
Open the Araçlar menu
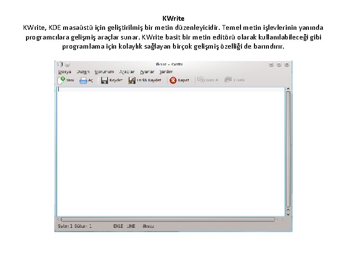point(127,72)
